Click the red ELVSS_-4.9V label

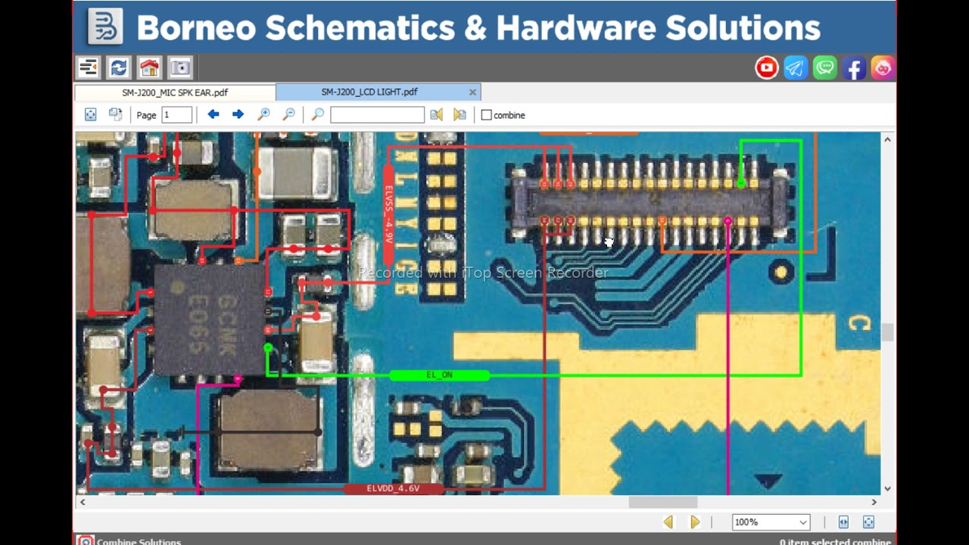[x=388, y=214]
